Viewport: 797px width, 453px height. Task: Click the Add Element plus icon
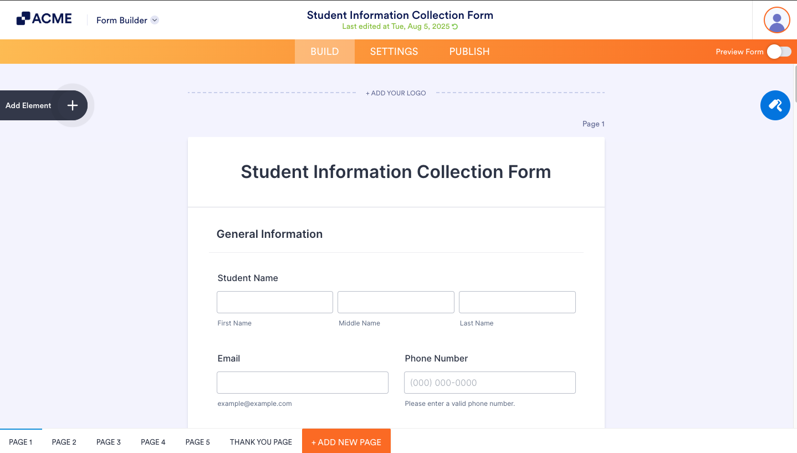(x=72, y=105)
